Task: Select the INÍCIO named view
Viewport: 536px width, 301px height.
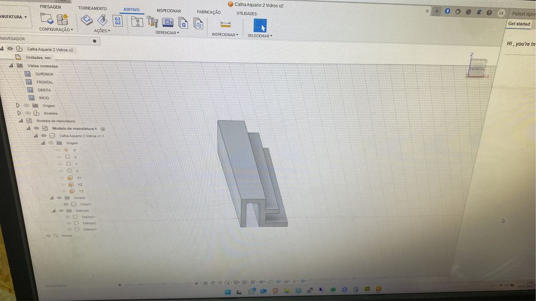Action: (44, 97)
